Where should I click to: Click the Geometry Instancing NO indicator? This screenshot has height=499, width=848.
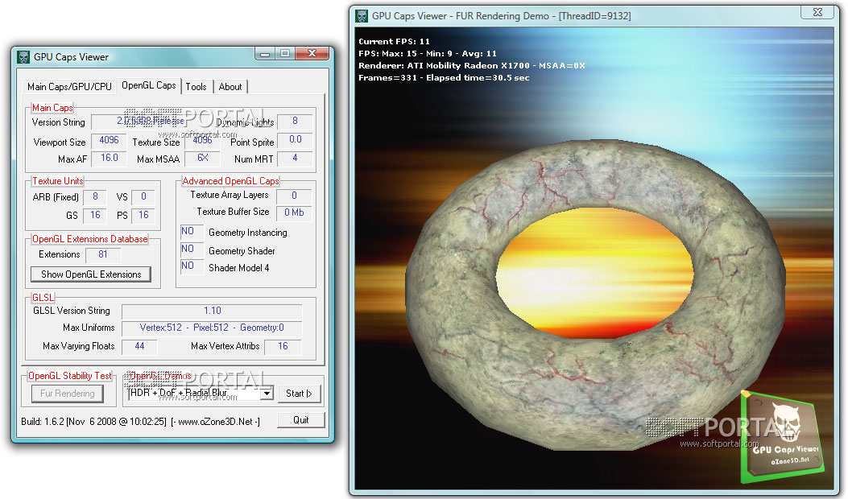[192, 231]
